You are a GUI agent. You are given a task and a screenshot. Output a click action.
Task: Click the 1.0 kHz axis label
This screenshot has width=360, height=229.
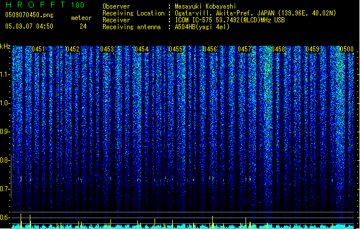point(5,103)
